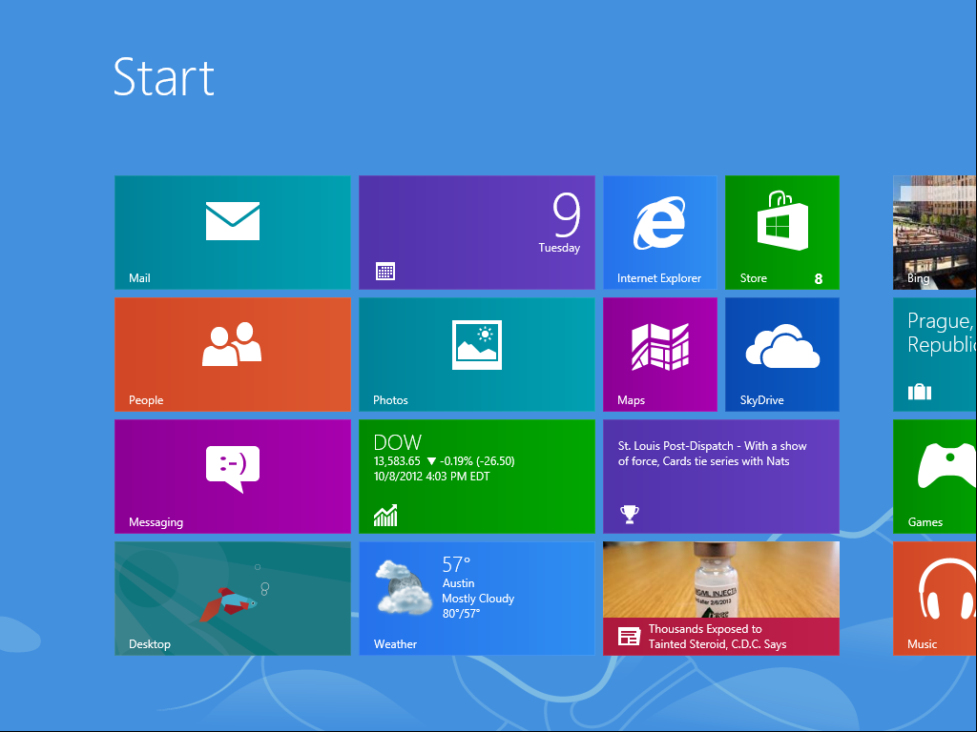Open the People app
The width and height of the screenshot is (977, 732).
click(232, 354)
